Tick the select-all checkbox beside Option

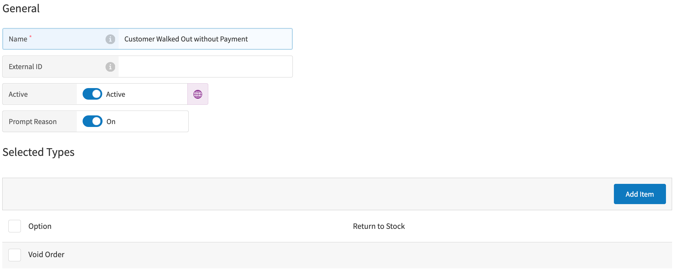coord(15,226)
